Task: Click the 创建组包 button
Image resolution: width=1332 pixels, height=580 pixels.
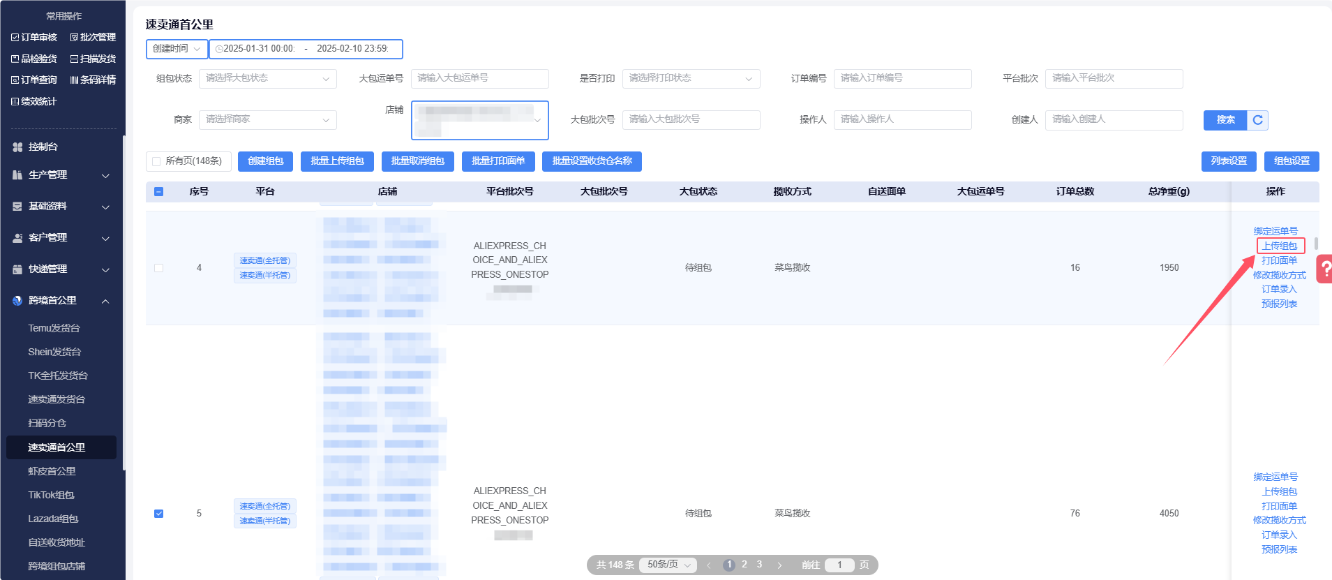Action: click(266, 161)
